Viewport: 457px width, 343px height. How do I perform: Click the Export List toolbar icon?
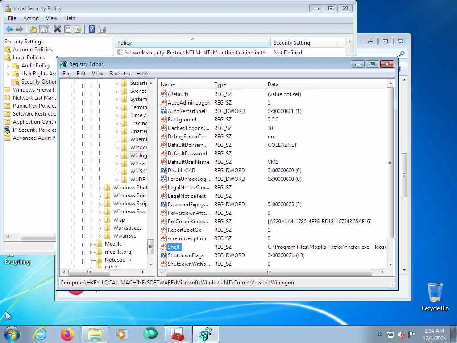tap(78, 29)
